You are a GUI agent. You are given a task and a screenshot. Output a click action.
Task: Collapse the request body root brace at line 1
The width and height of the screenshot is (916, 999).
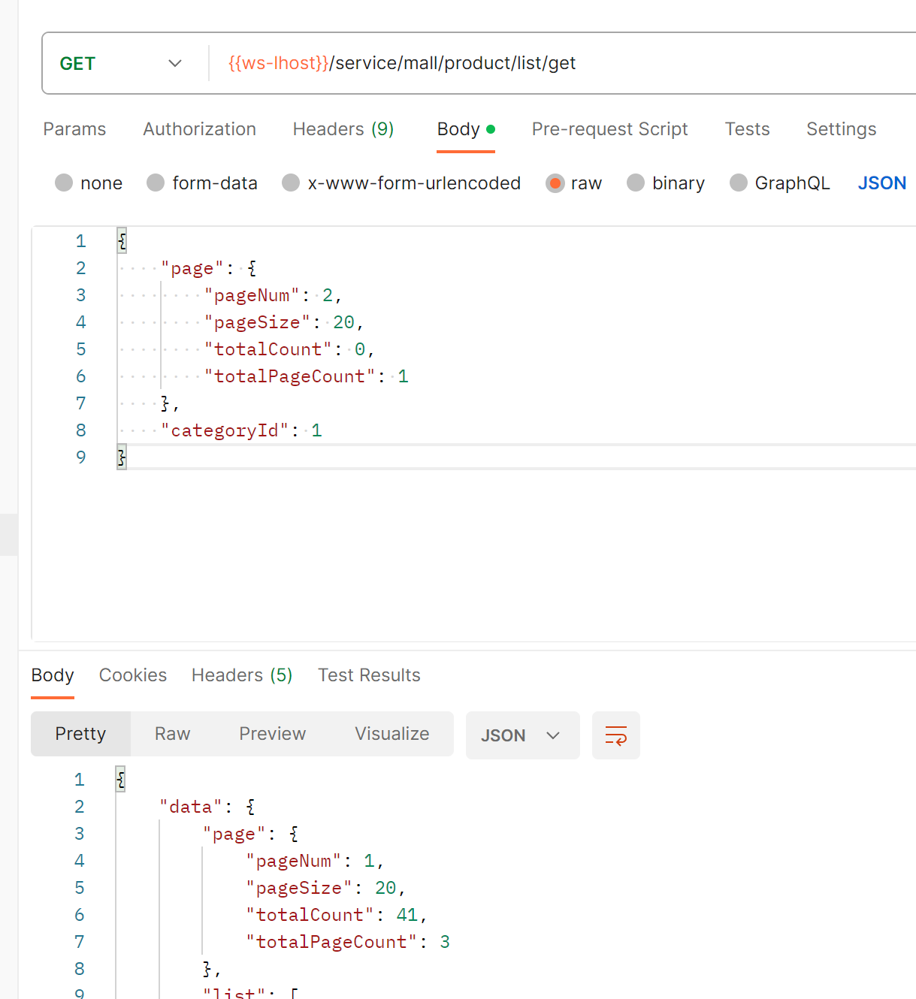point(122,241)
